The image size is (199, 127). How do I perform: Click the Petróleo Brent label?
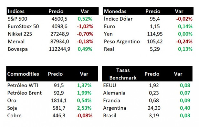click(x=25, y=93)
